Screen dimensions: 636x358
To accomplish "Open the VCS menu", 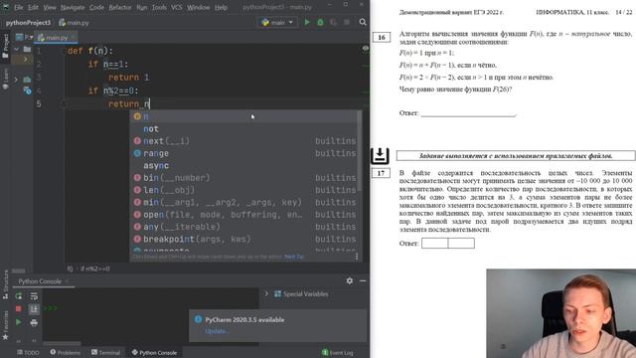I will click(177, 7).
